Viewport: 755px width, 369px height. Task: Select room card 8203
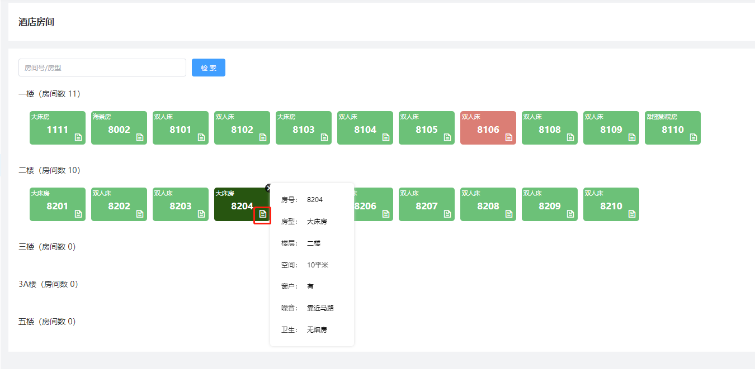coord(180,204)
